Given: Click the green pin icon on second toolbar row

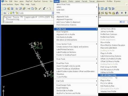Looking at the screenshot, I should pos(126,13).
